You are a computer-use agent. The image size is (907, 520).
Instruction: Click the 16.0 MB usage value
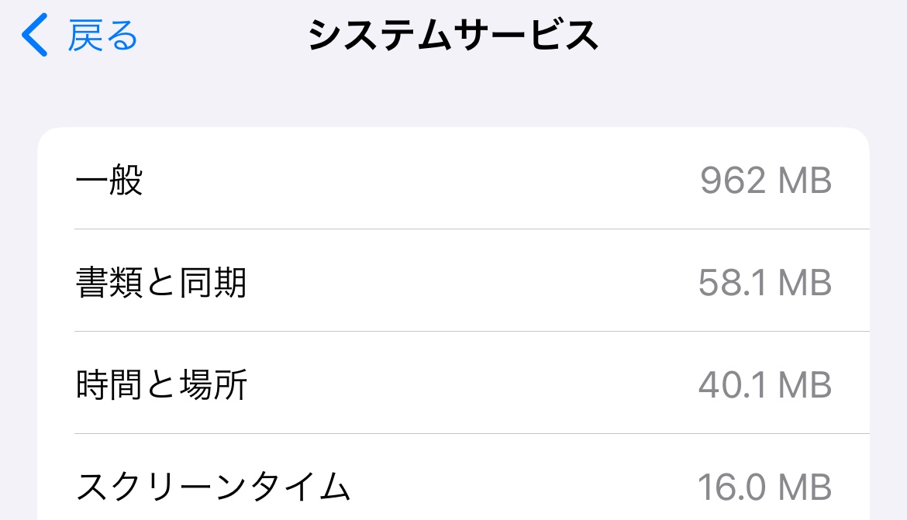pyautogui.click(x=764, y=487)
